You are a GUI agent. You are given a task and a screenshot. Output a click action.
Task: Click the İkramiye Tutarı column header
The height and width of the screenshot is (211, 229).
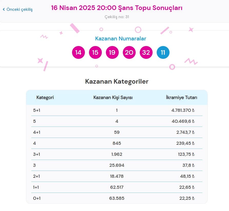point(182,97)
